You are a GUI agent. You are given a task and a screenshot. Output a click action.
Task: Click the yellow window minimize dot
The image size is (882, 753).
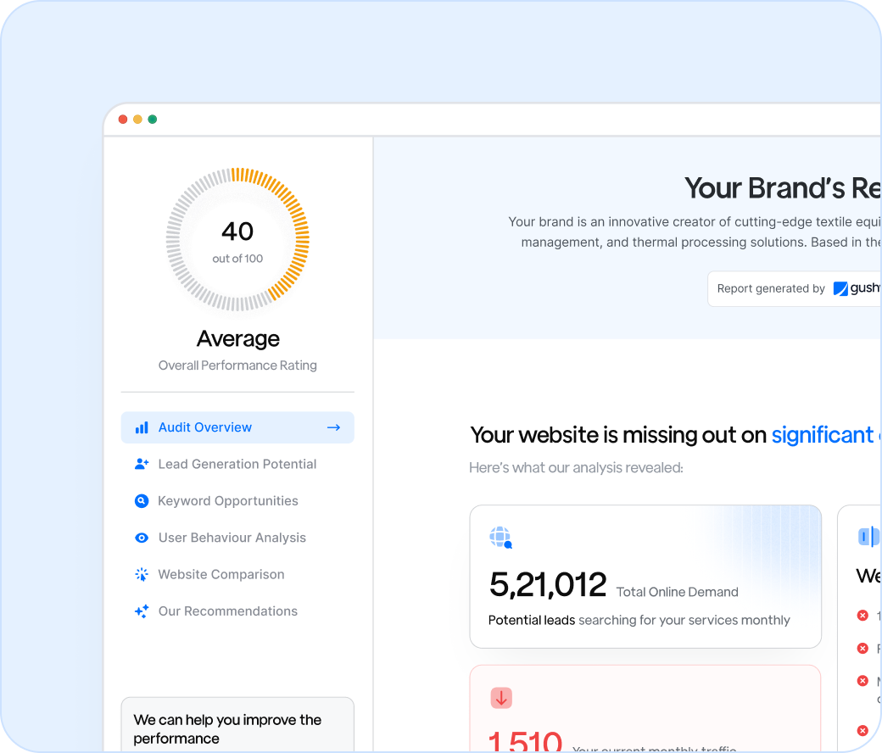click(x=137, y=120)
